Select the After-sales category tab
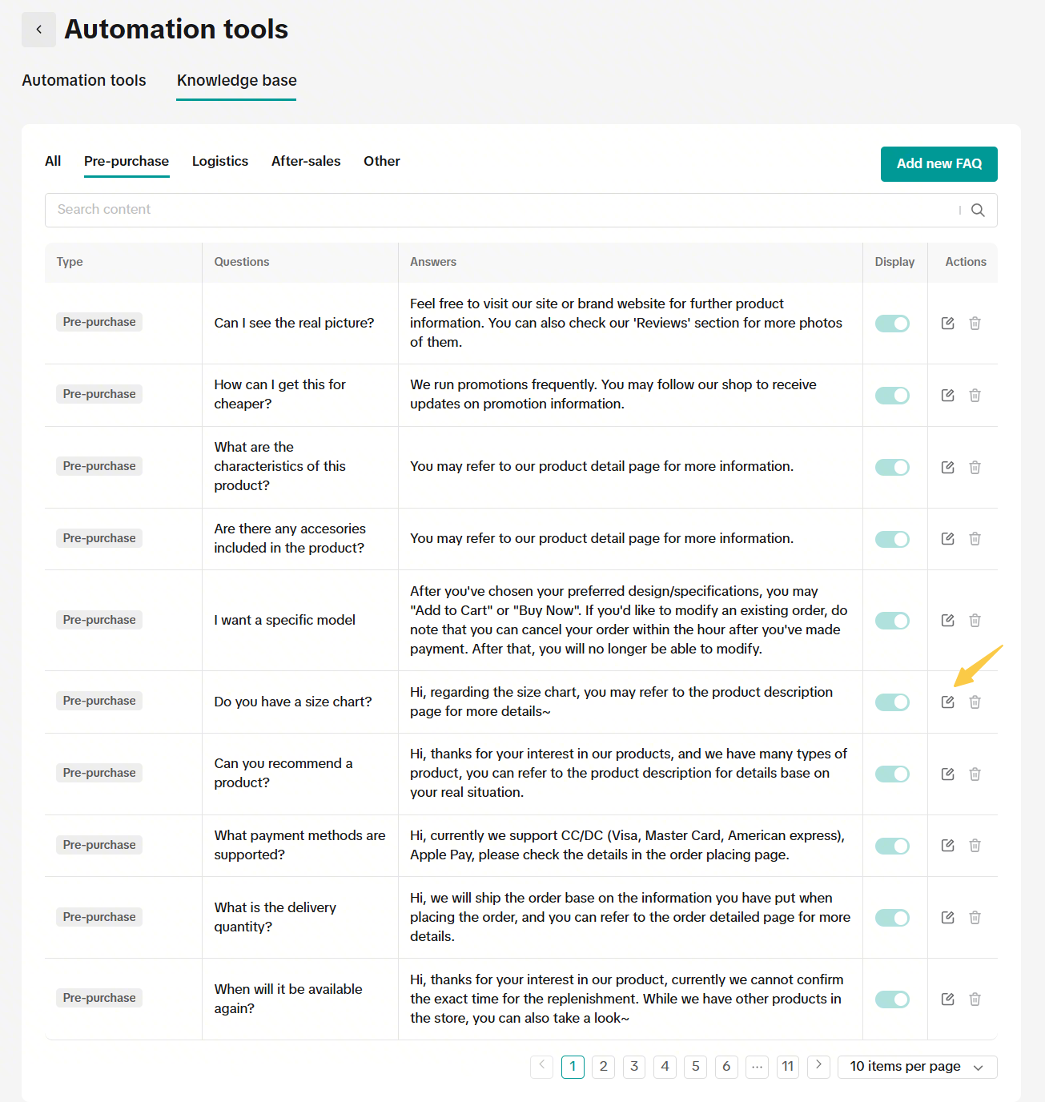Viewport: 1045px width, 1102px height. click(x=306, y=161)
